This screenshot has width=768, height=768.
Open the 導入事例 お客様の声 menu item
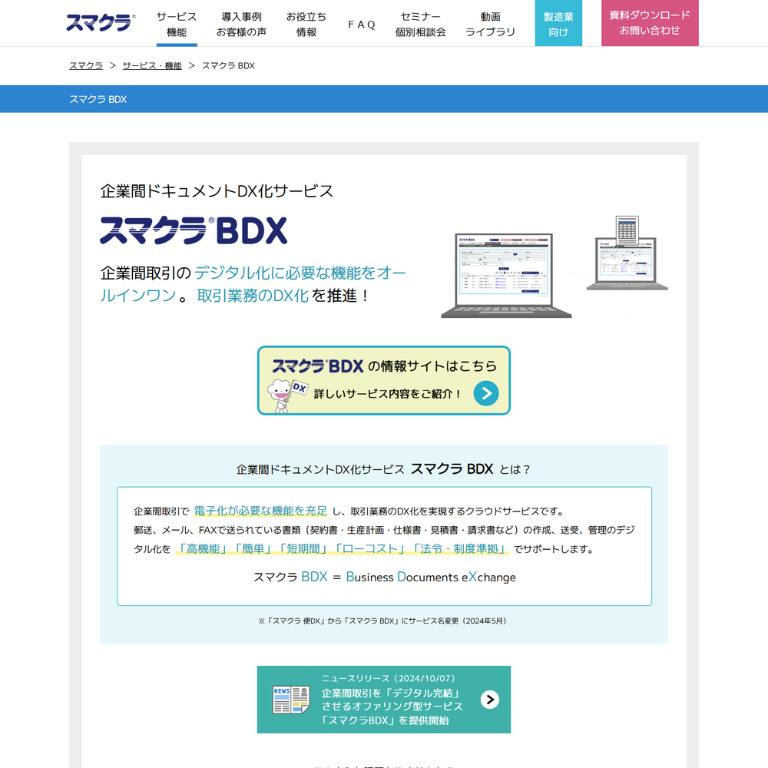tap(241, 25)
